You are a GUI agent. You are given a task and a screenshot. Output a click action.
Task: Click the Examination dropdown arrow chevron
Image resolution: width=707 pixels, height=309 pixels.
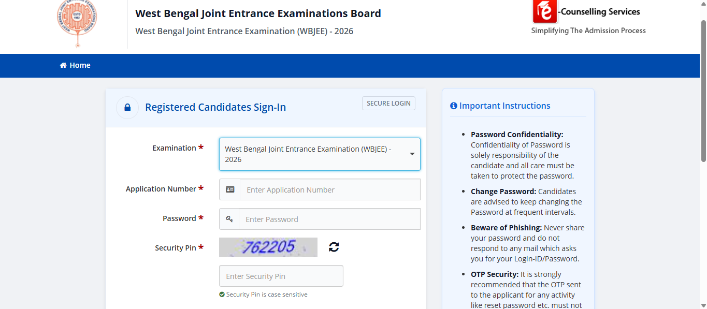coord(412,154)
